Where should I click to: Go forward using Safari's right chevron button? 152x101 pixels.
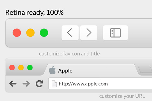coord(89,33)
